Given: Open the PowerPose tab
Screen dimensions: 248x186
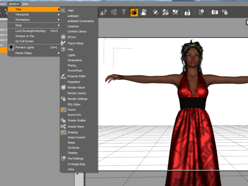Looking at the screenshot, I should coord(79,71).
